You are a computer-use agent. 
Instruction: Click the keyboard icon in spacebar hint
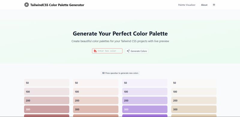click(103, 73)
